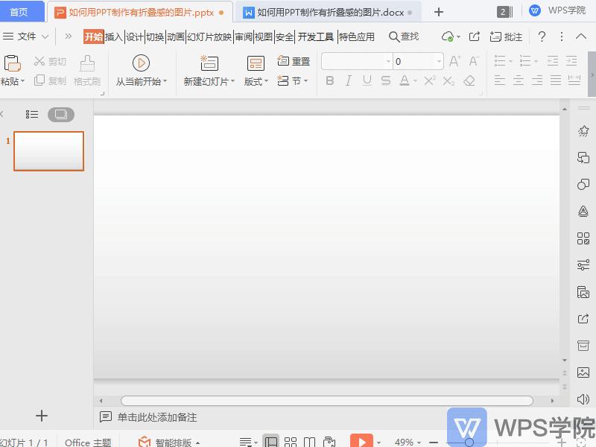The height and width of the screenshot is (447, 596).
Task: Select slide 1 thumbnail in the panel
Action: [x=48, y=150]
